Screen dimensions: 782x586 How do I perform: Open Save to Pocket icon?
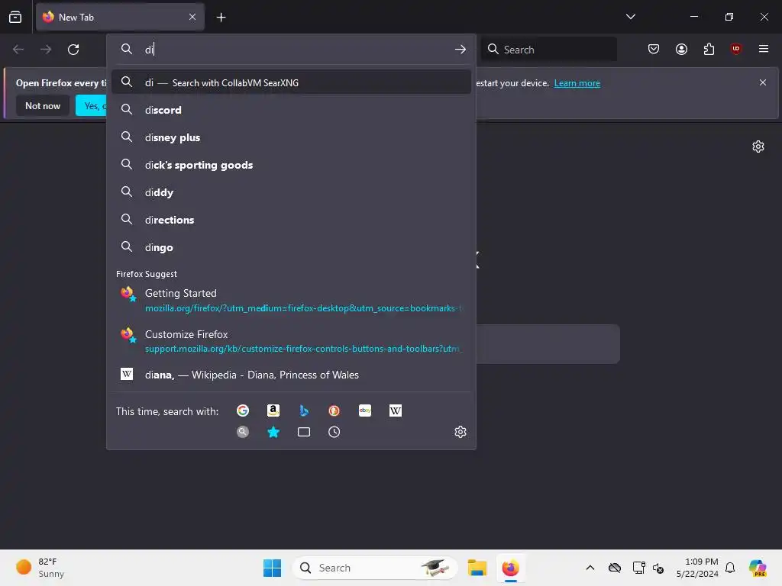(654, 49)
